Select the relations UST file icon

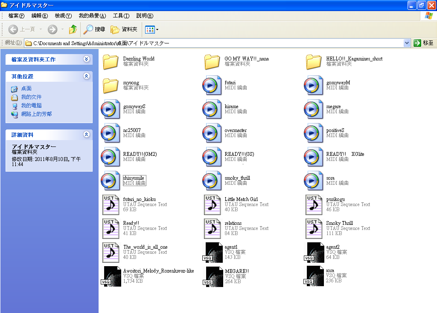point(212,229)
